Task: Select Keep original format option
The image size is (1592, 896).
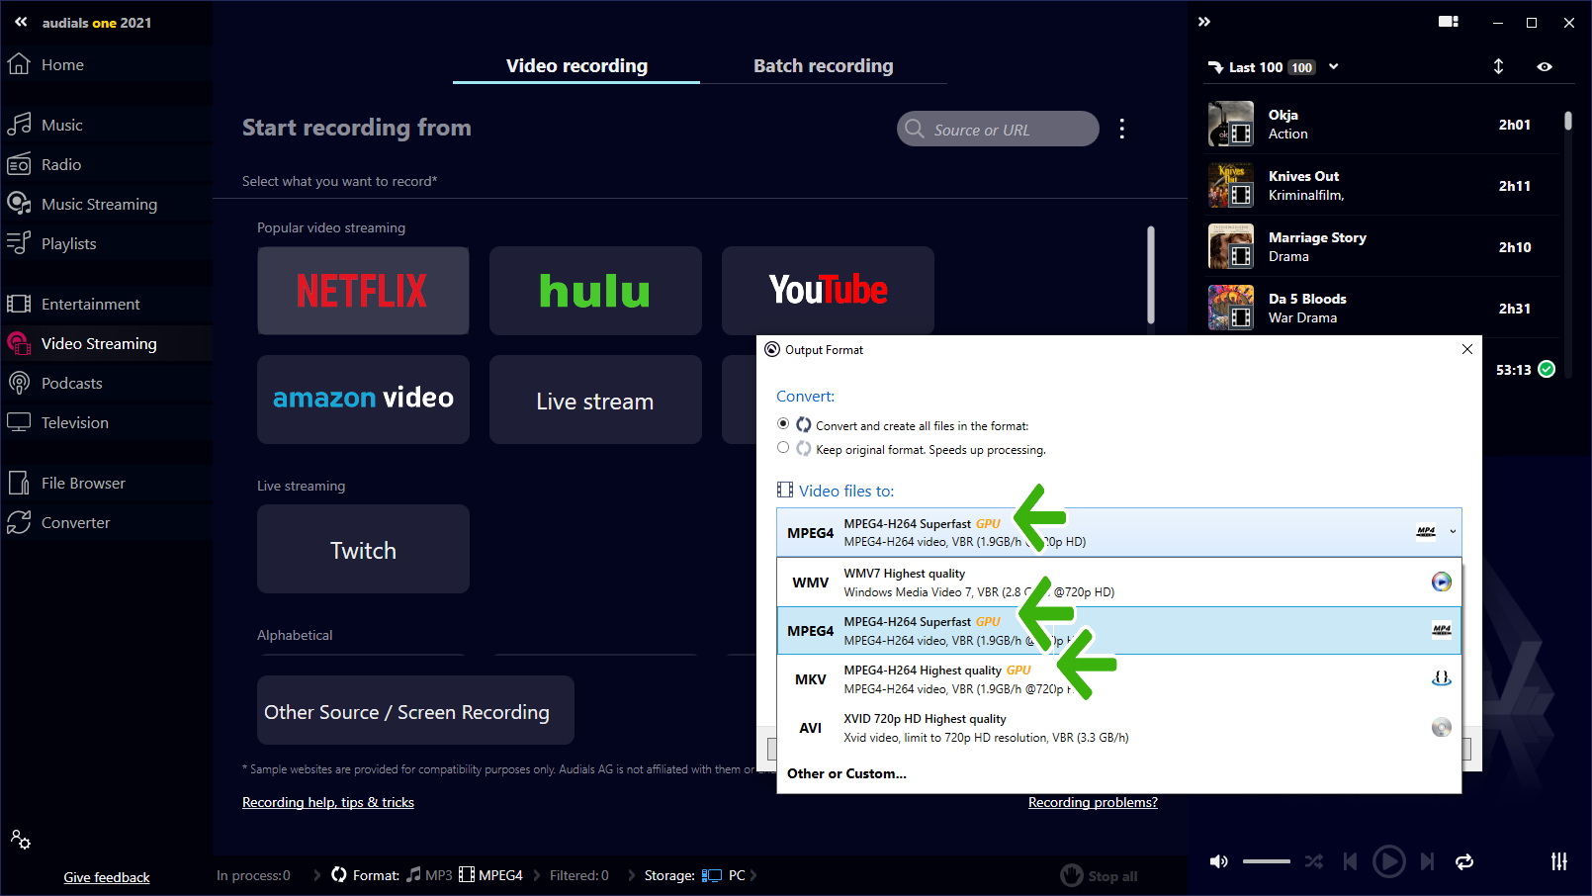Action: pyautogui.click(x=783, y=448)
